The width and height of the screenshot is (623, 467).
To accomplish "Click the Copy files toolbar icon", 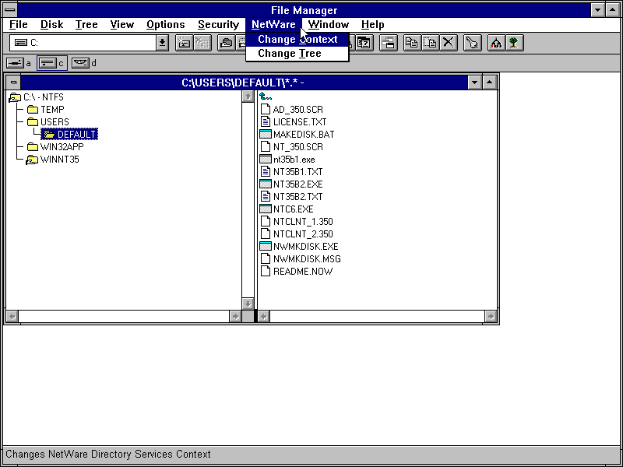I will coord(412,43).
